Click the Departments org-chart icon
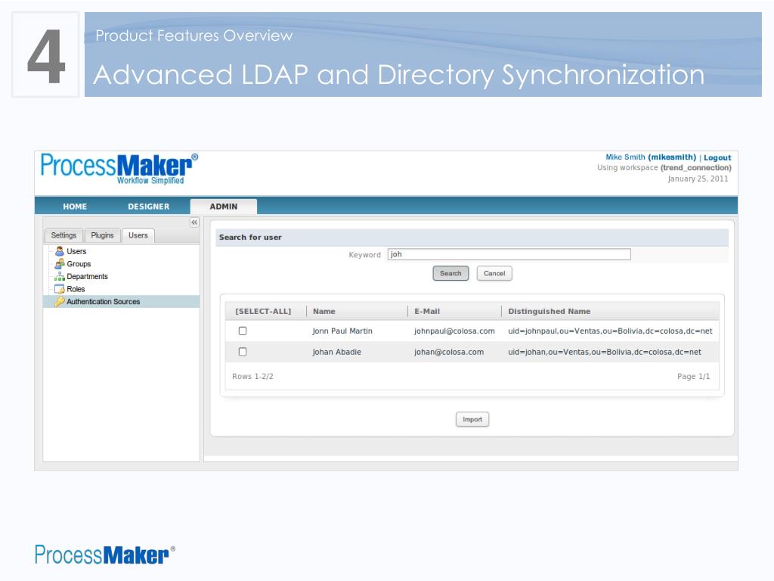 60,276
